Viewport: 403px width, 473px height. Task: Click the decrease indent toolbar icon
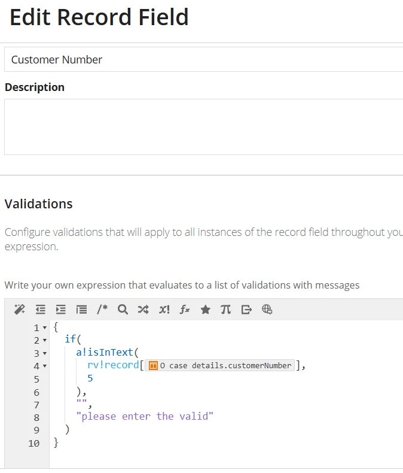[x=41, y=310]
